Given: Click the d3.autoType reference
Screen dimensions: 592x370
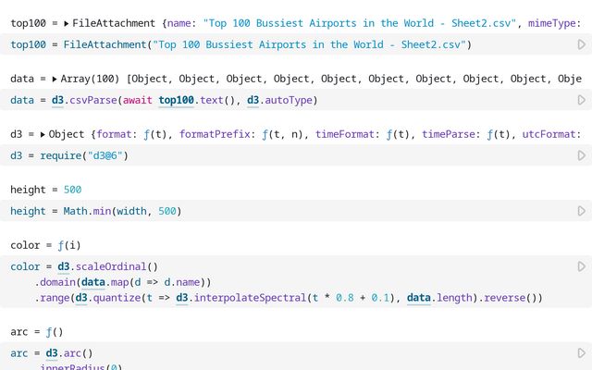Looking at the screenshot, I should 282,100.
